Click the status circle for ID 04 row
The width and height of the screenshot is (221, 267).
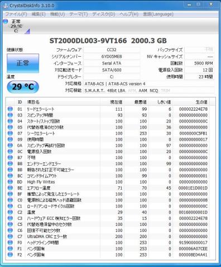click(x=10, y=121)
